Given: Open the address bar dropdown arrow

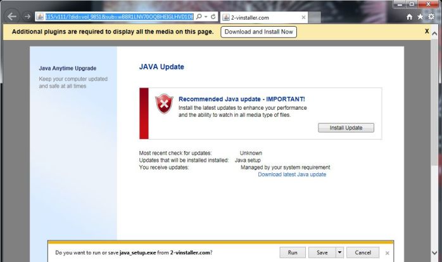Looking at the screenshot, I should (206, 17).
